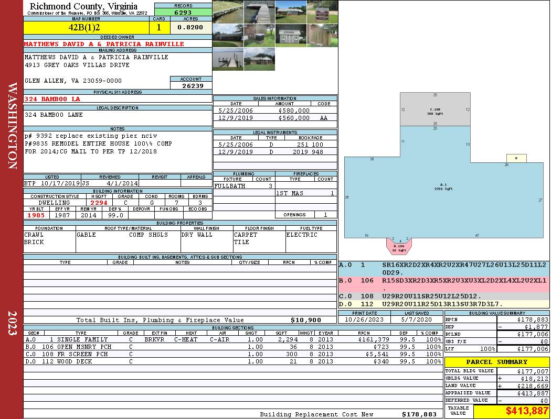Click the outdoor AC unit photo
Screen dimensions: 551x419
tap(259, 36)
